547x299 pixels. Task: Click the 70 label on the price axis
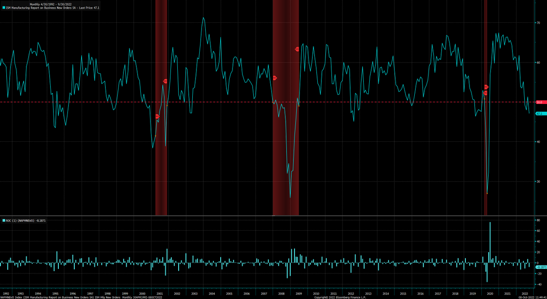(x=538, y=22)
